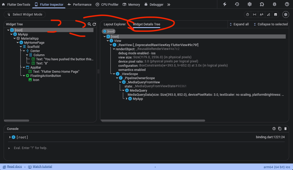
Task: Select Text "8" widget icon
Action: click(33, 63)
